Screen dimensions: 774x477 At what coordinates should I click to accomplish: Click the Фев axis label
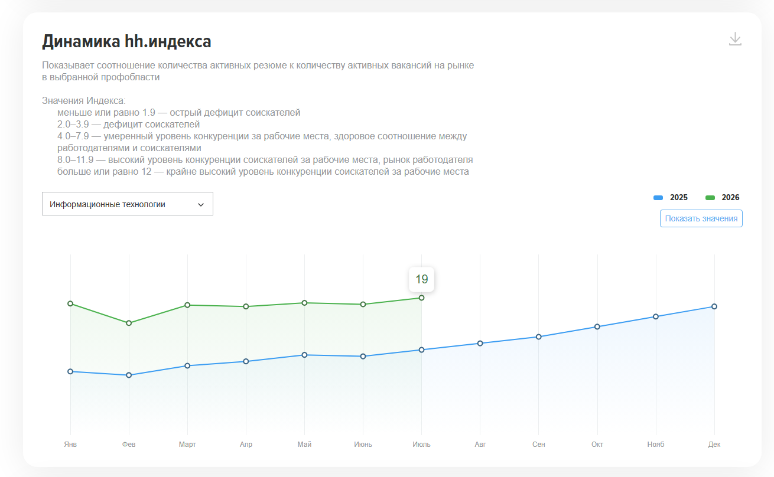(129, 445)
